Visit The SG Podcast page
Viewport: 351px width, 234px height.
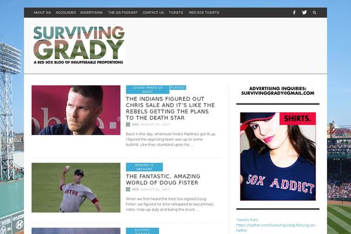tap(123, 12)
